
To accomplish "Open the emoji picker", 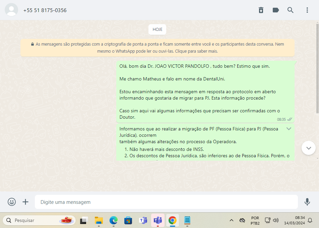I will pos(12,202).
